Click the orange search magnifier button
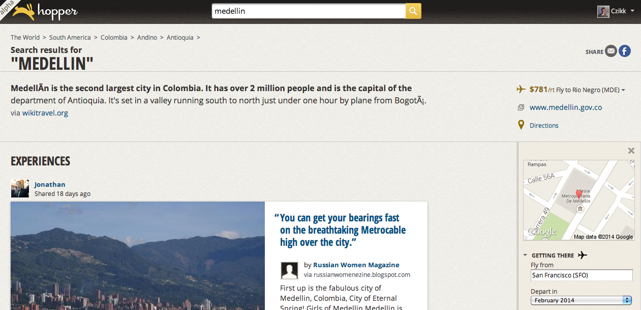The image size is (641, 310). point(413,11)
